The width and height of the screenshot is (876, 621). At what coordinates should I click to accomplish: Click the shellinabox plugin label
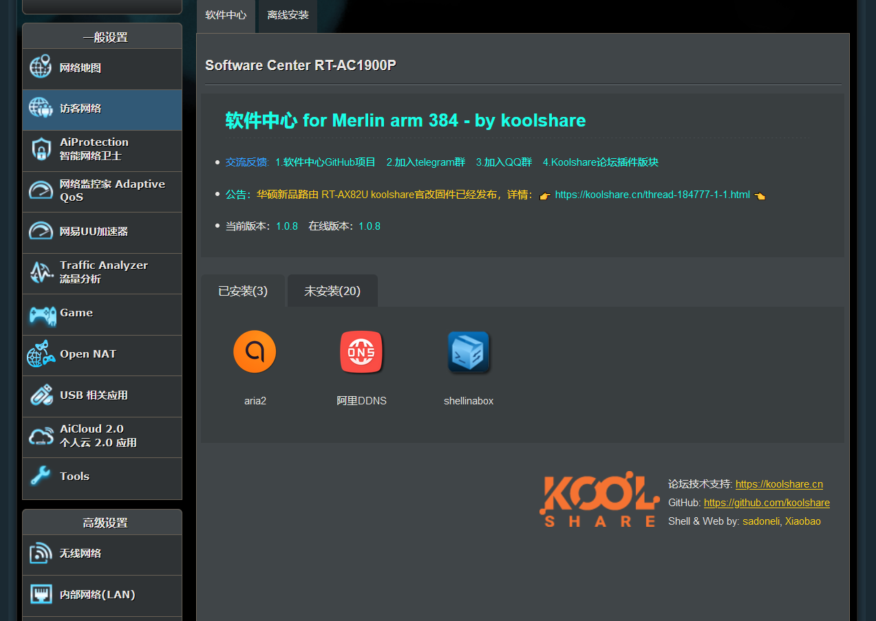[x=469, y=401]
